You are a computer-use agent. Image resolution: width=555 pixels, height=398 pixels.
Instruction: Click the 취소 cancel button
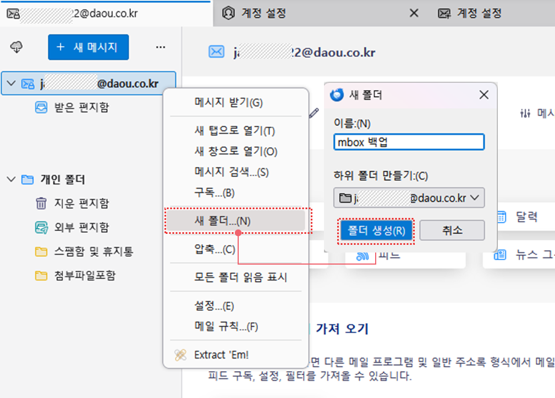pyautogui.click(x=452, y=231)
